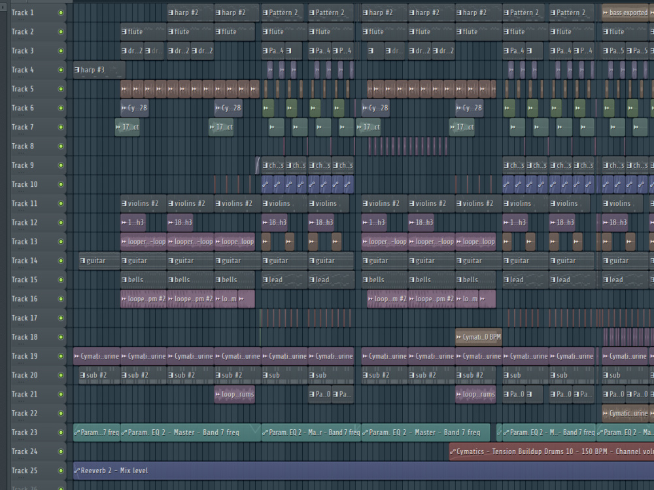Toggle the Track 14 mute switch
Image resolution: width=654 pixels, height=490 pixels.
click(61, 261)
